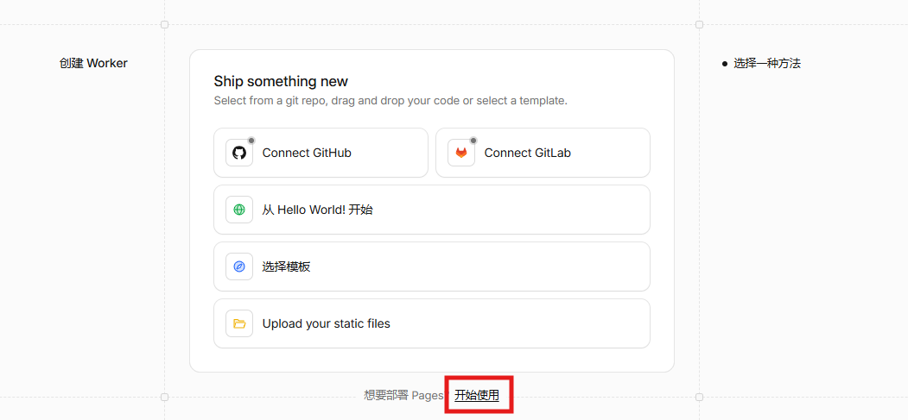Click the top-left corner square marker
The width and height of the screenshot is (908, 420).
point(164,24)
